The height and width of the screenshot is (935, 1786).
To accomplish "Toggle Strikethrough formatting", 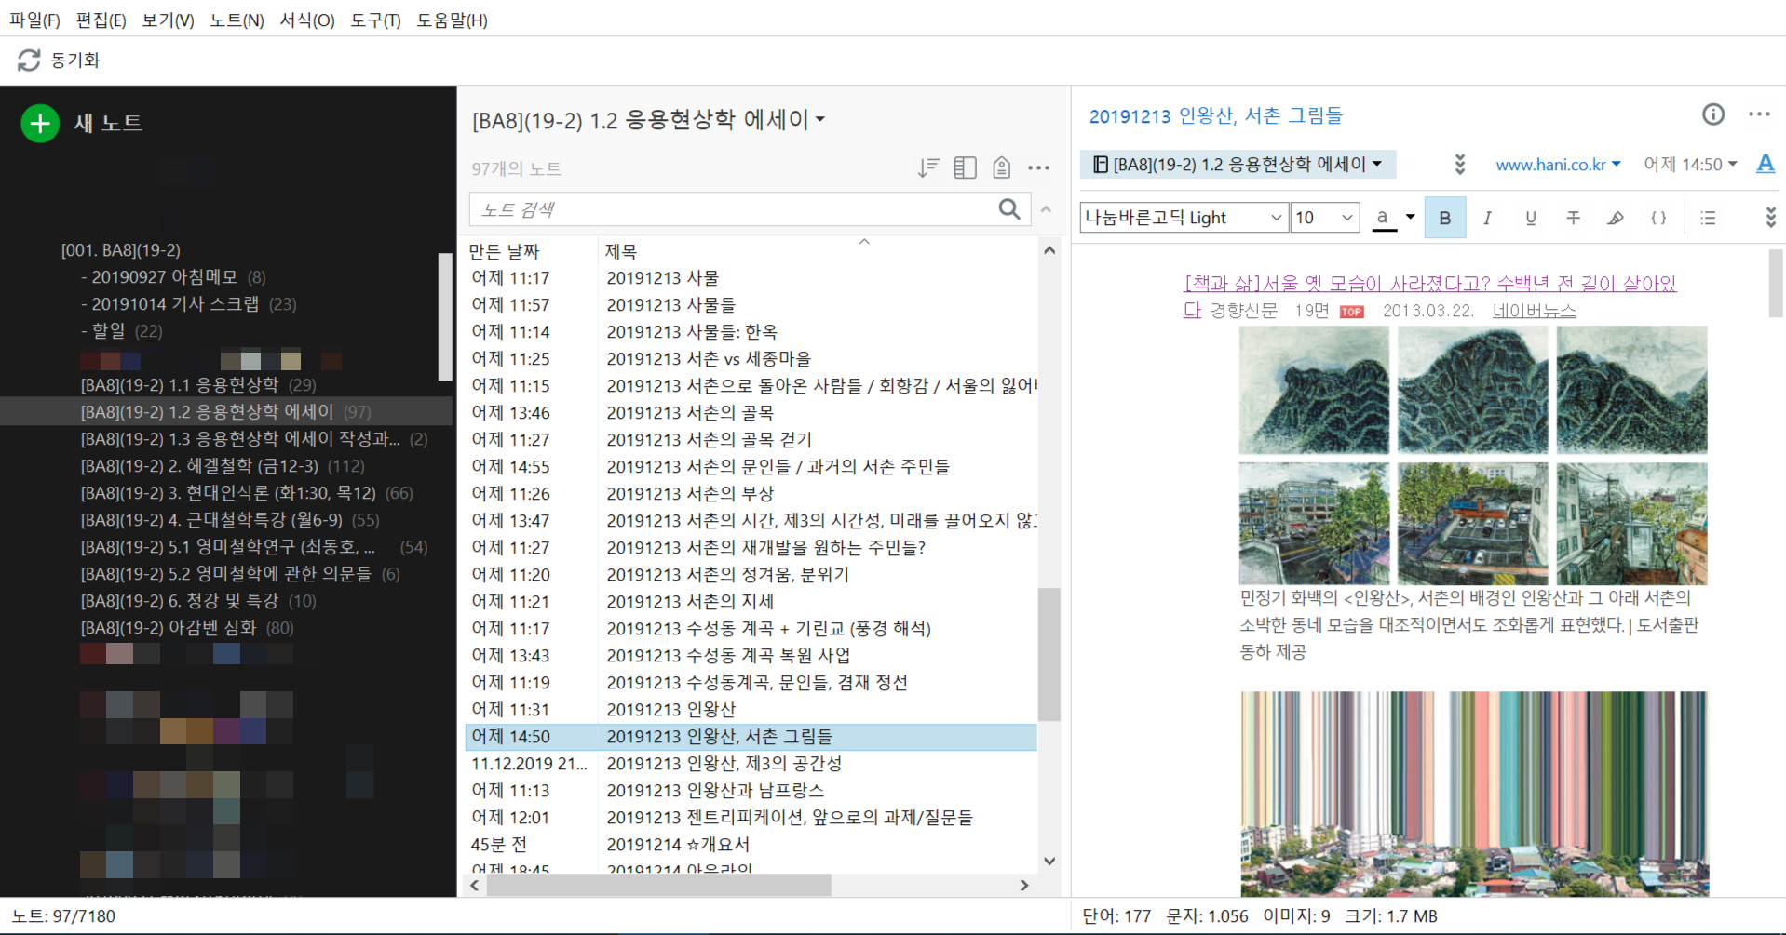I will click(1573, 218).
